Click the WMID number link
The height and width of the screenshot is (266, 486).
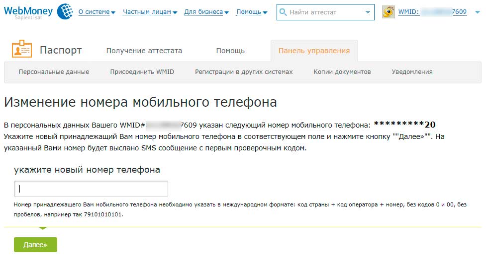click(x=432, y=12)
